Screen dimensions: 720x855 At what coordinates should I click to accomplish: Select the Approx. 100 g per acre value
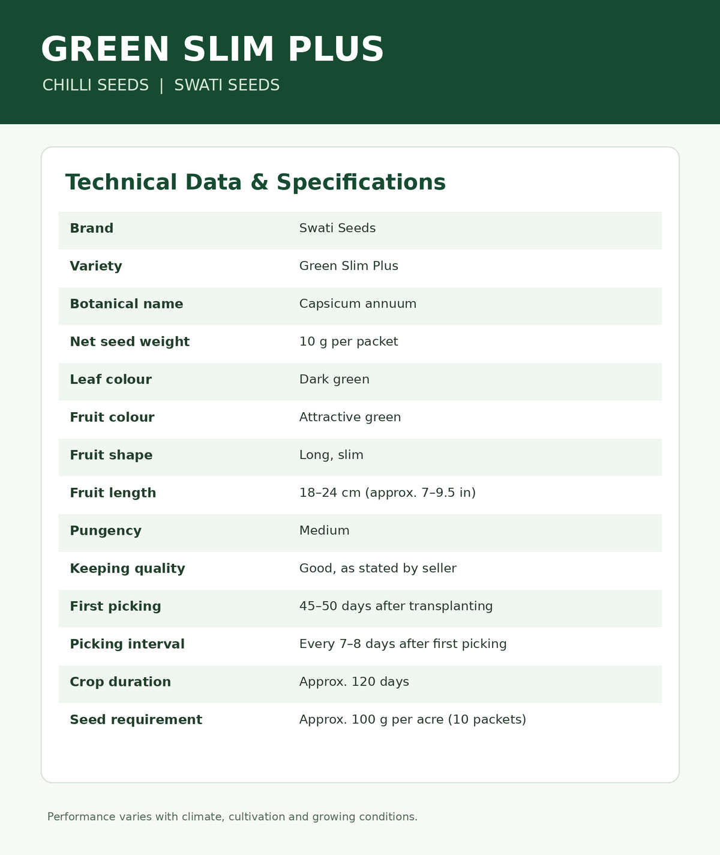tap(413, 720)
